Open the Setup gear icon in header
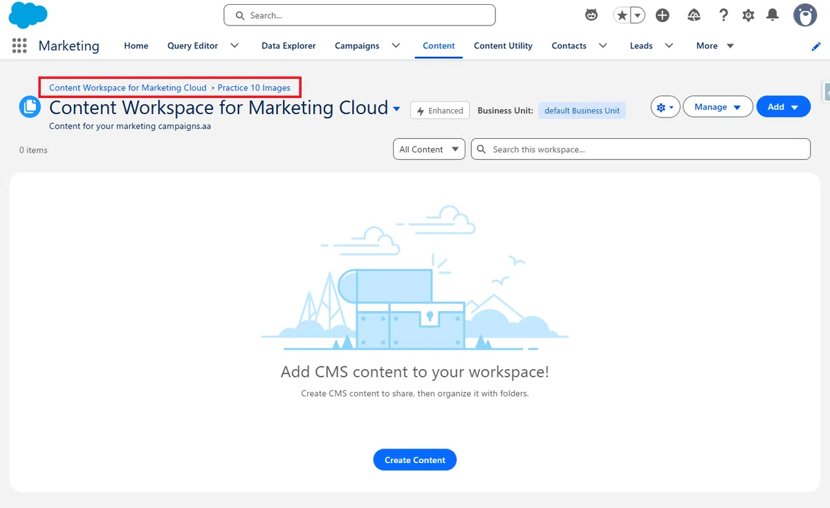The width and height of the screenshot is (830, 508). tap(748, 15)
